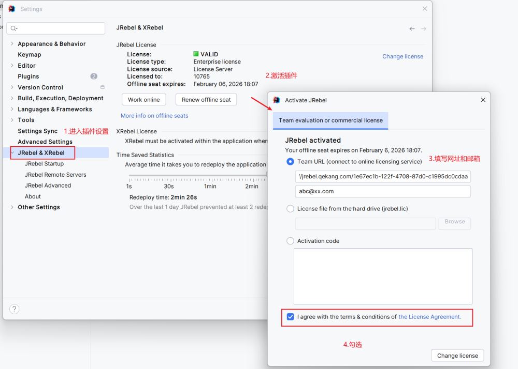
Task: Click the JRebel activated heading
Action: 313,140
